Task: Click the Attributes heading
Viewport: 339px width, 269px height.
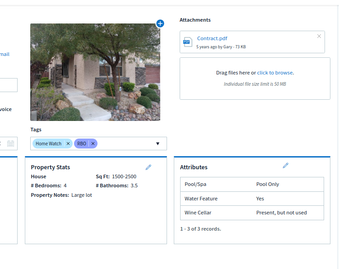Action: point(194,167)
